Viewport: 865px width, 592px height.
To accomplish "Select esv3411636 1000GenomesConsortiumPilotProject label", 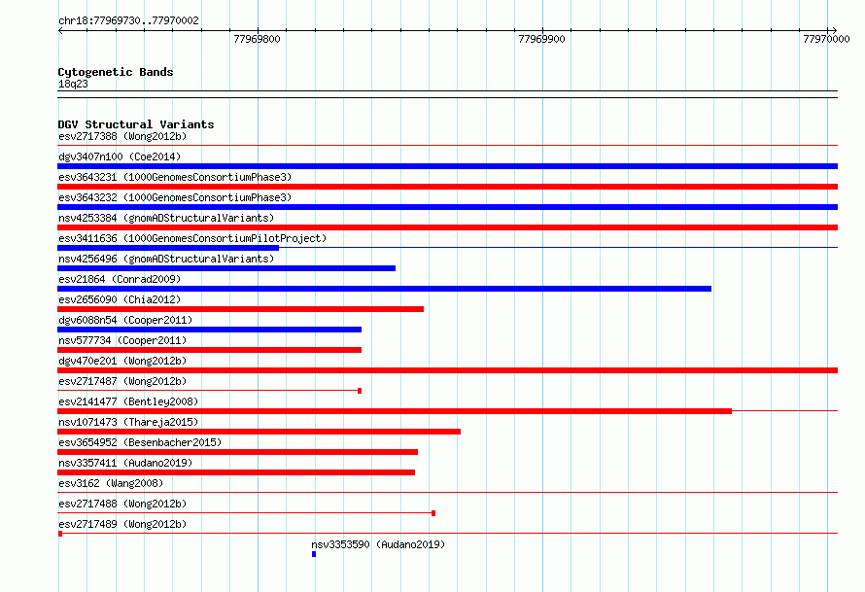I will pos(192,238).
